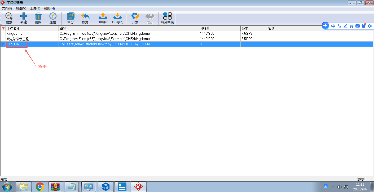Open Chrome from the taskbar
The width and height of the screenshot is (374, 192).
click(x=40, y=187)
